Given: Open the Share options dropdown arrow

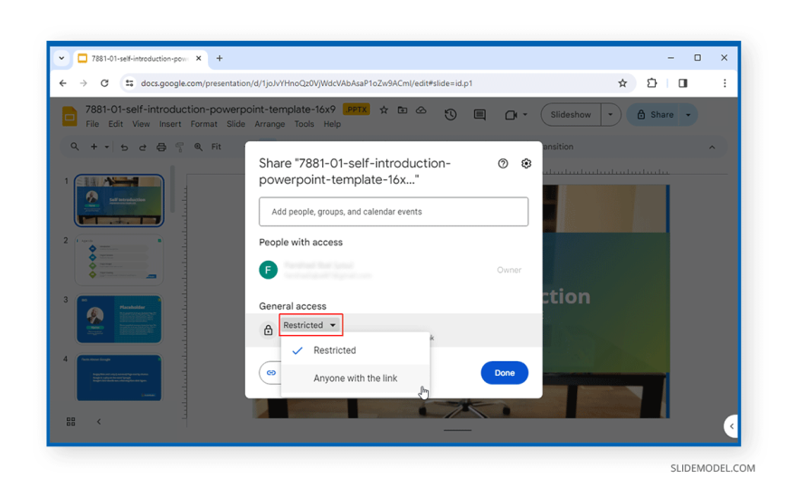Looking at the screenshot, I should click(688, 115).
